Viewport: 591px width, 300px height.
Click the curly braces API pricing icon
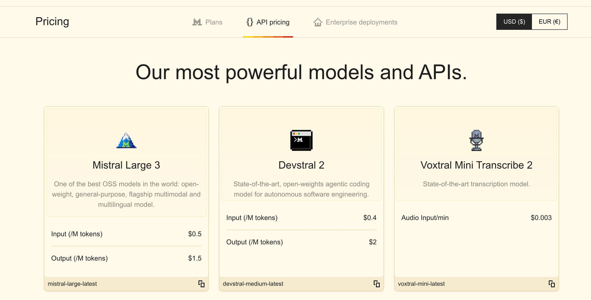point(250,22)
